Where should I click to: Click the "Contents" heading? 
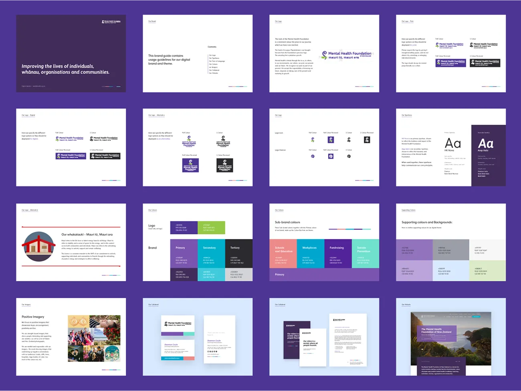[212, 47]
